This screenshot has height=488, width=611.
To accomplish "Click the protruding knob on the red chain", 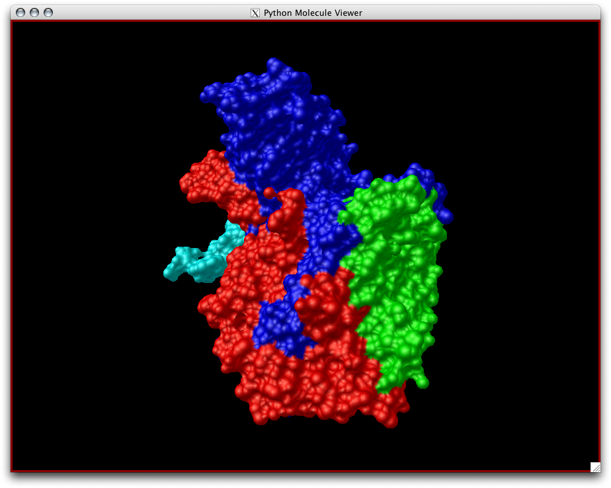I will point(268,194).
